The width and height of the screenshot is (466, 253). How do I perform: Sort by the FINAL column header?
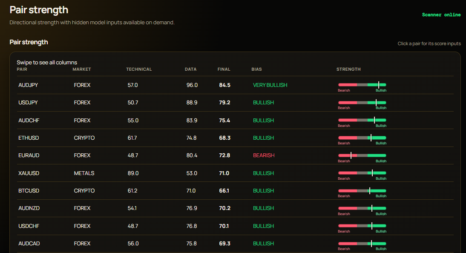pyautogui.click(x=224, y=69)
